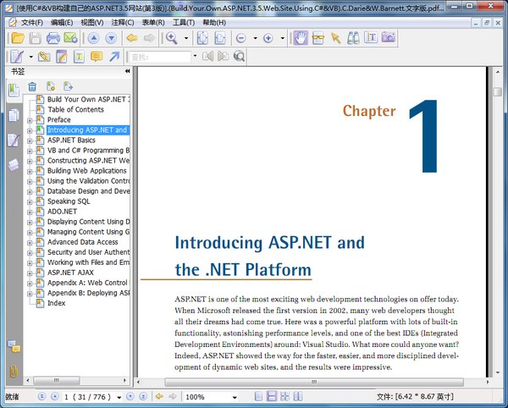Image resolution: width=508 pixels, height=408 pixels.
Task: Go to next page with down arrow
Action: click(x=111, y=38)
